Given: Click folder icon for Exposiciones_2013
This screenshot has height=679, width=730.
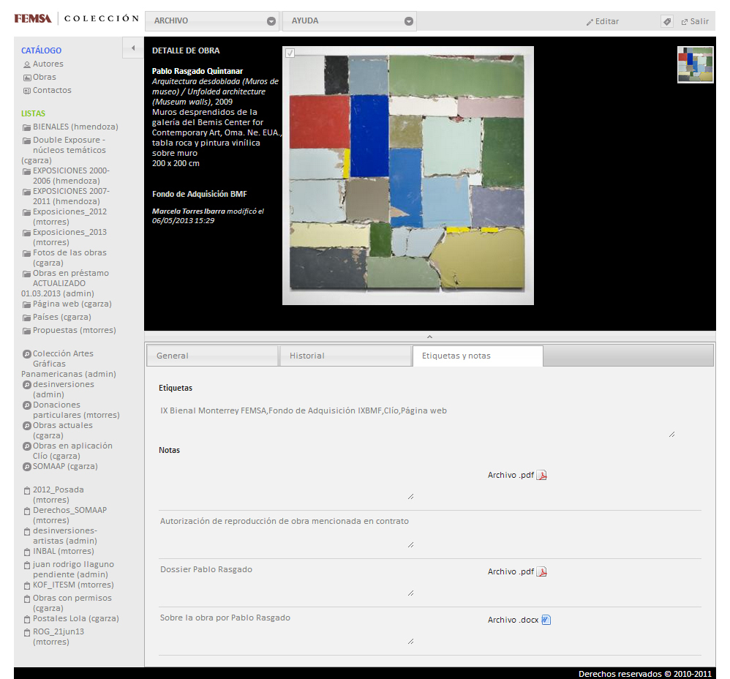Looking at the screenshot, I should [x=27, y=233].
